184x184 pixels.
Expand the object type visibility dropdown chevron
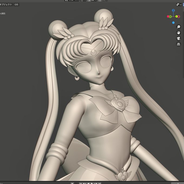coord(181,5)
